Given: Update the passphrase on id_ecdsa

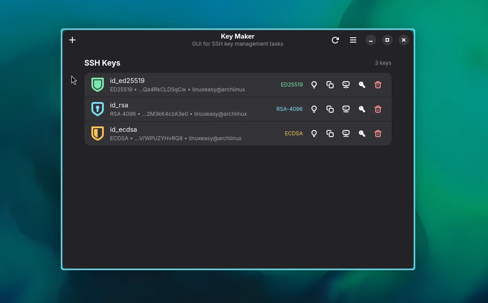Looking at the screenshot, I should click(x=362, y=133).
